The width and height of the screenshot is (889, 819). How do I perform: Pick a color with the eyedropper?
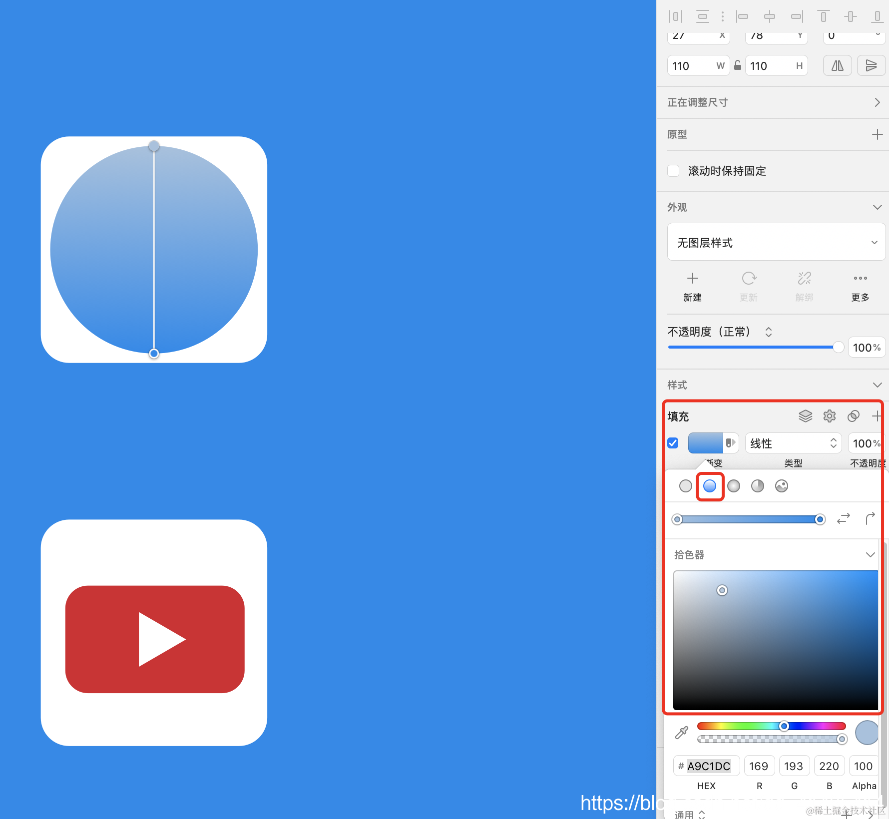click(681, 732)
